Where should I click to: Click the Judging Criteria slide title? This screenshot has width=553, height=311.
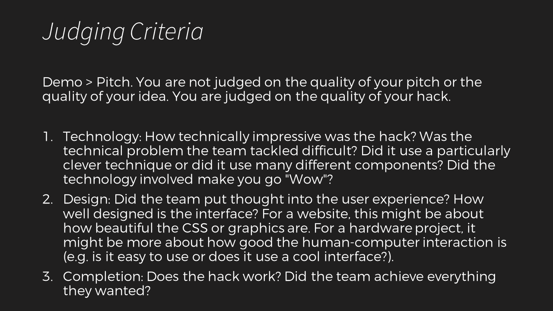click(x=123, y=32)
